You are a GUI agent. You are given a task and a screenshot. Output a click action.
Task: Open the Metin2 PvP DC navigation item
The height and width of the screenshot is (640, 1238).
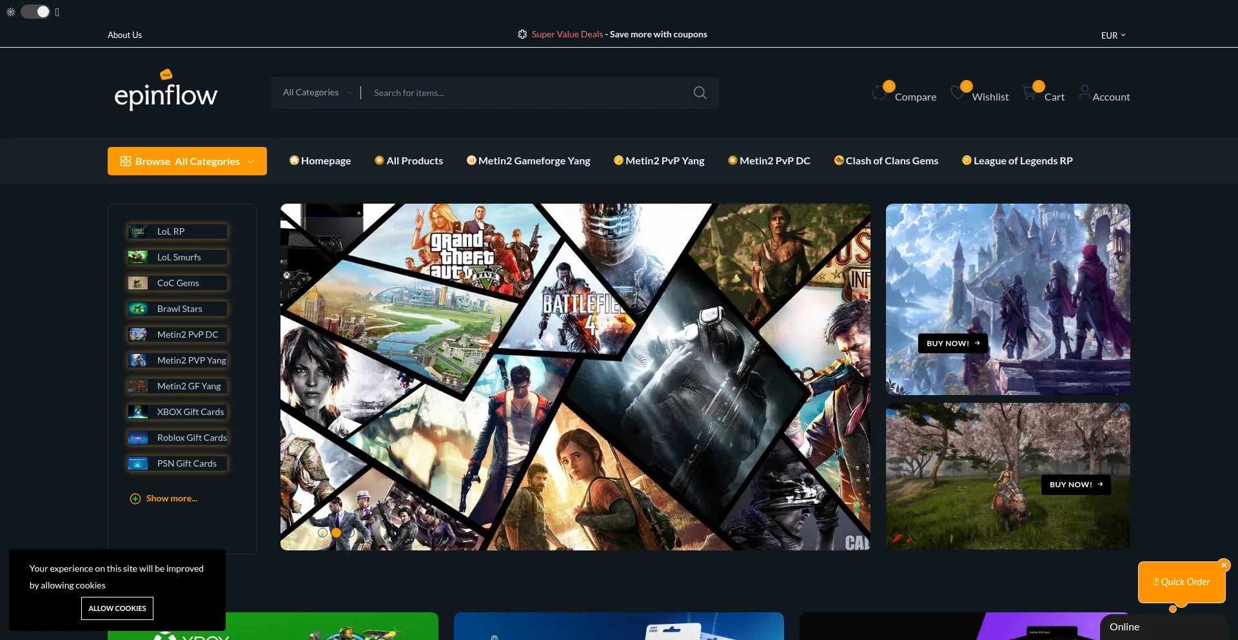pos(769,160)
